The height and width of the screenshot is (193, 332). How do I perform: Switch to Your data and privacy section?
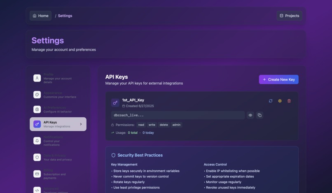(58, 157)
